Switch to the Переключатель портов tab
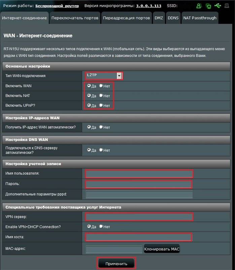Viewport: 235px width, 270px height. point(75,18)
